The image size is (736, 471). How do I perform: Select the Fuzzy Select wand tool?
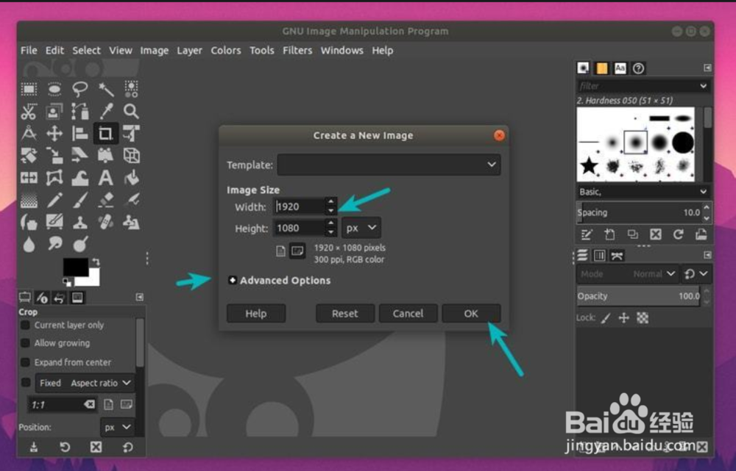(106, 89)
